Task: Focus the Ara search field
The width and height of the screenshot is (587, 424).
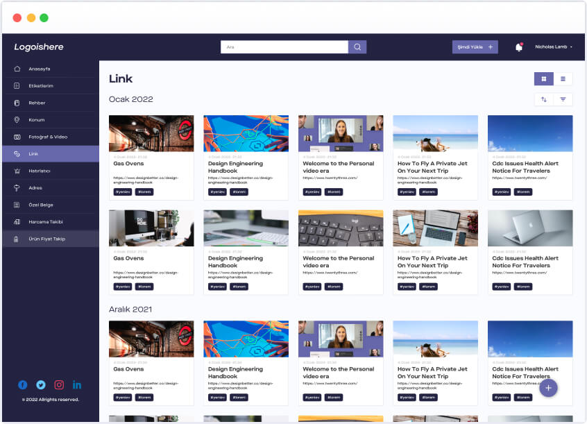Action: click(284, 47)
